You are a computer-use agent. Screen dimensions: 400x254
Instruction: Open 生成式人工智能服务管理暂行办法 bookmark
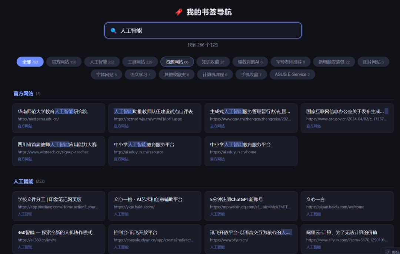251,118
